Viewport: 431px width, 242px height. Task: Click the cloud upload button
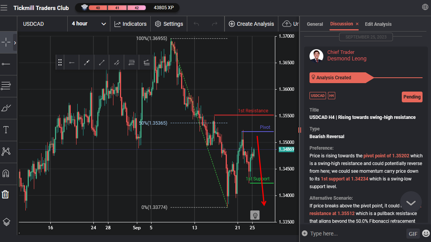(290, 24)
